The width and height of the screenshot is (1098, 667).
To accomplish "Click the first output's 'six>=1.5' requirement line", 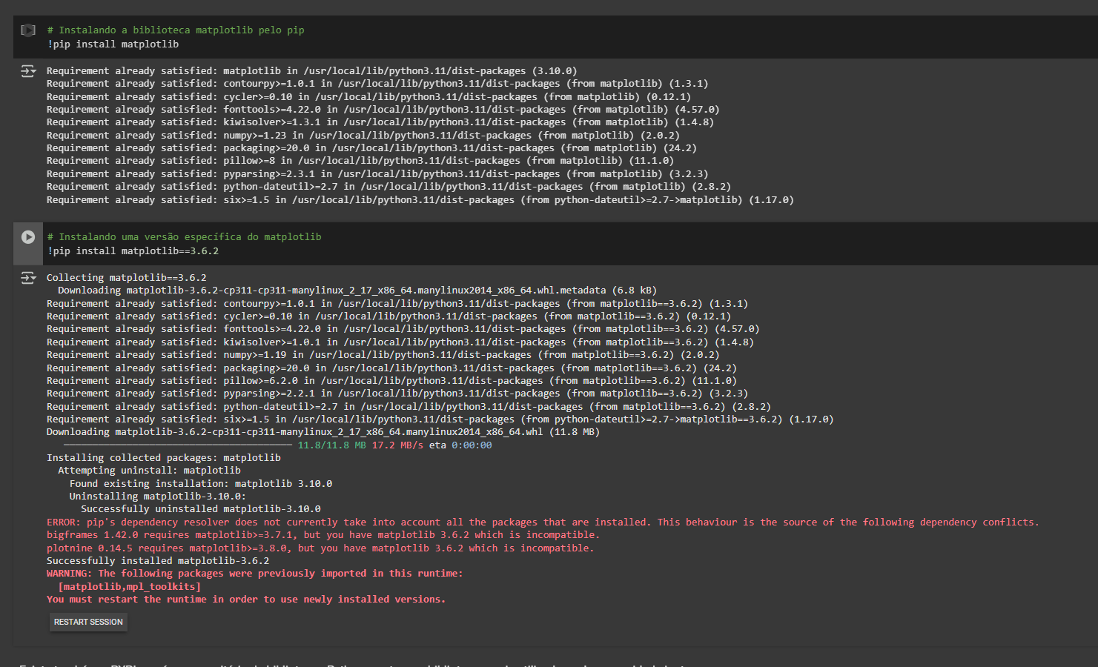I will pos(420,200).
